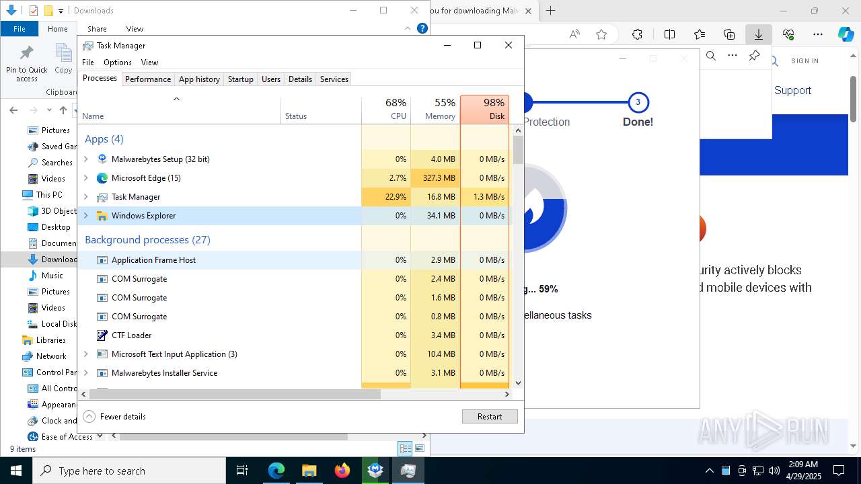This screenshot has width=861, height=484.
Task: Open the Services tab
Action: coord(334,79)
